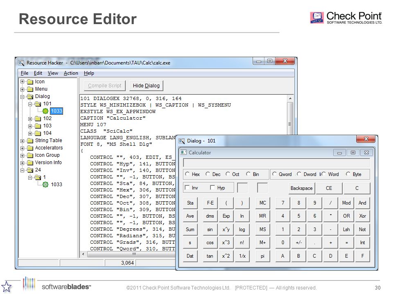Screen dimensions: 393x294
Task: Select the Qword radio button
Action: (x=274, y=174)
